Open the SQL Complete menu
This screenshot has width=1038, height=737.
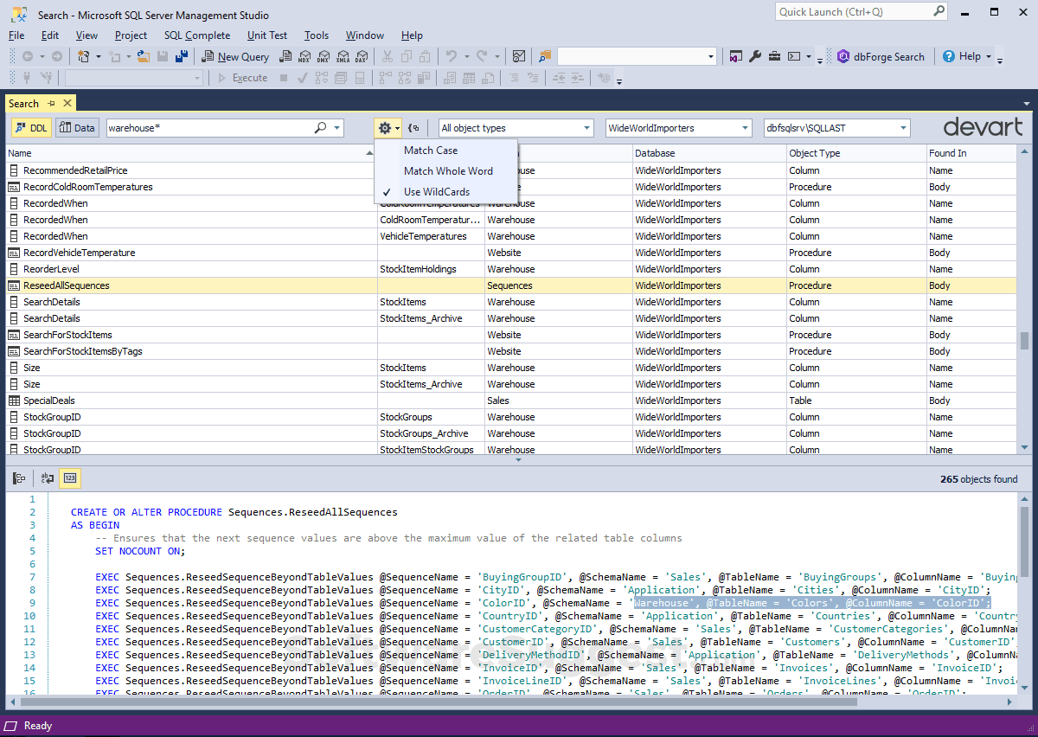coord(197,35)
